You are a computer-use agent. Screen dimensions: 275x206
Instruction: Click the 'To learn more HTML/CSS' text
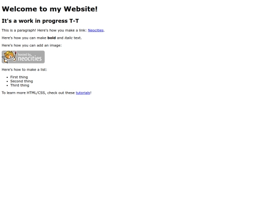[x=24, y=93]
